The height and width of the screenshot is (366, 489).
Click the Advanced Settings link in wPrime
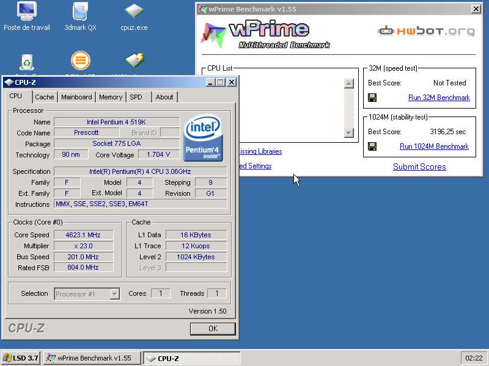point(256,166)
